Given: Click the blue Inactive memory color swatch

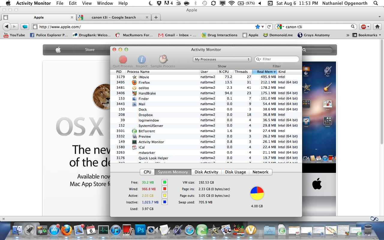Looking at the screenshot, I should click(x=165, y=202).
